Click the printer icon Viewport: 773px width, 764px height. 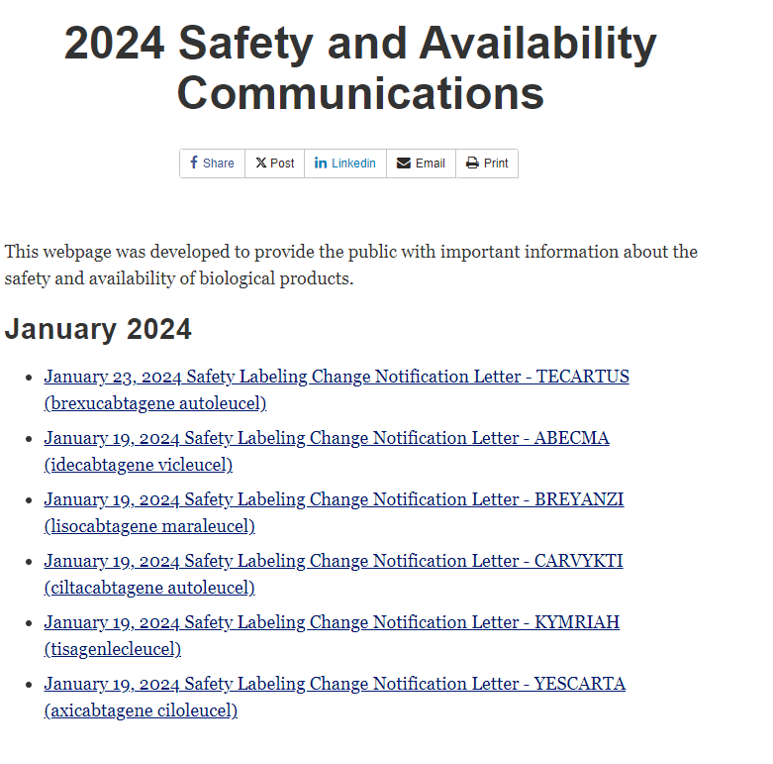coord(472,163)
